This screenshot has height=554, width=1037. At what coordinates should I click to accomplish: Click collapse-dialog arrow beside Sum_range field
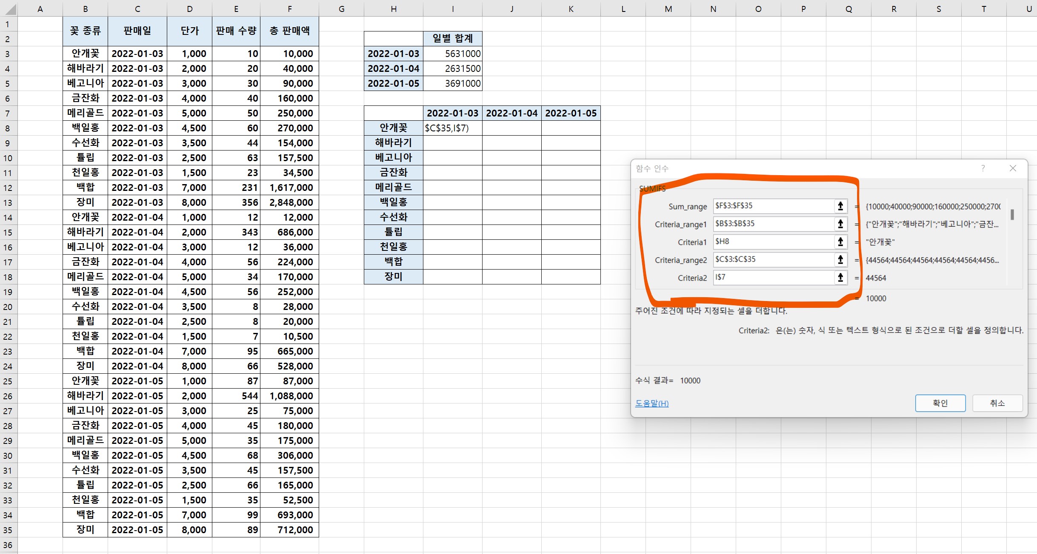[x=840, y=206]
